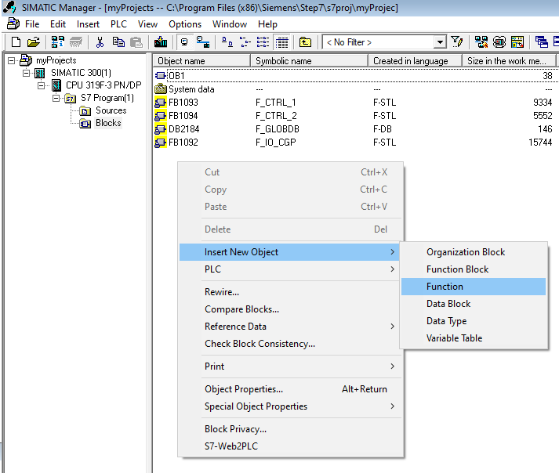Image resolution: width=559 pixels, height=473 pixels.
Task: Open the PLC menu in menu bar
Action: pyautogui.click(x=118, y=24)
